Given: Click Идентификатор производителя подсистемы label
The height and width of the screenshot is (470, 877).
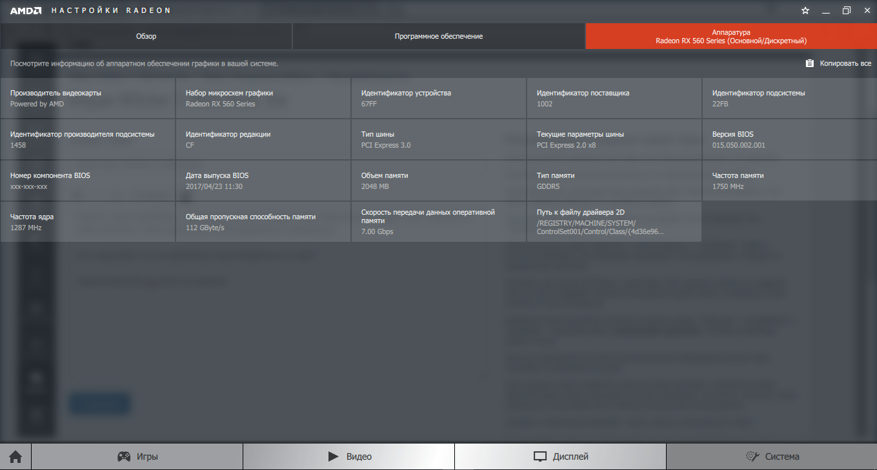Looking at the screenshot, I should [x=83, y=134].
